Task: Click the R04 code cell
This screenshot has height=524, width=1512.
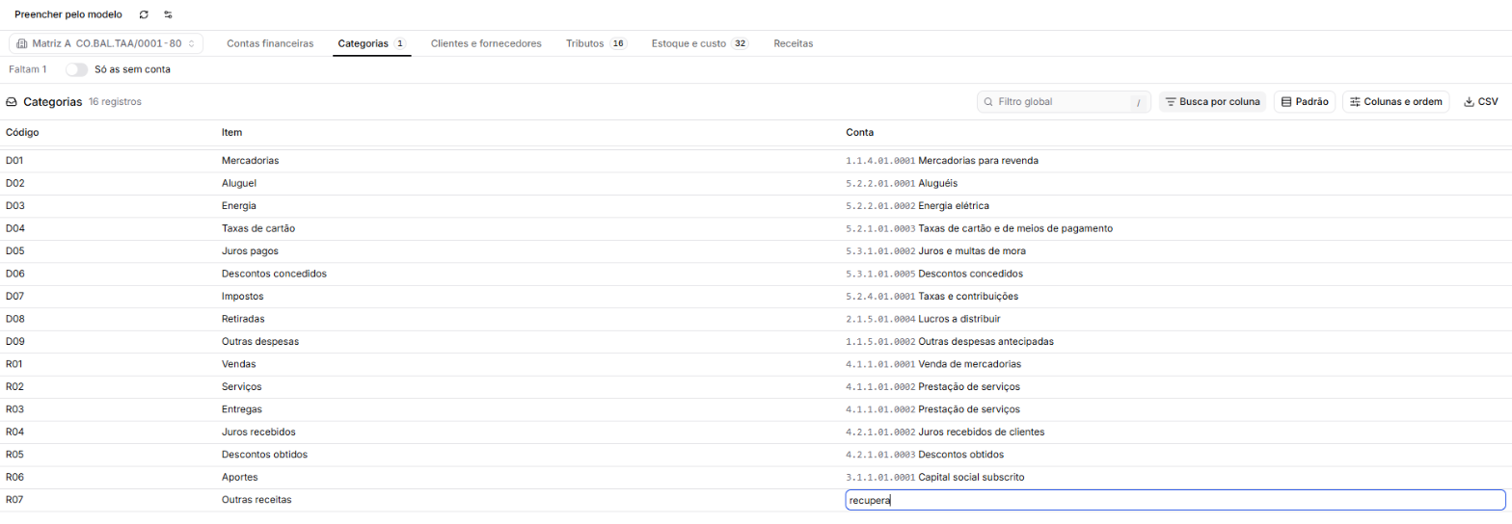Action: [x=14, y=432]
